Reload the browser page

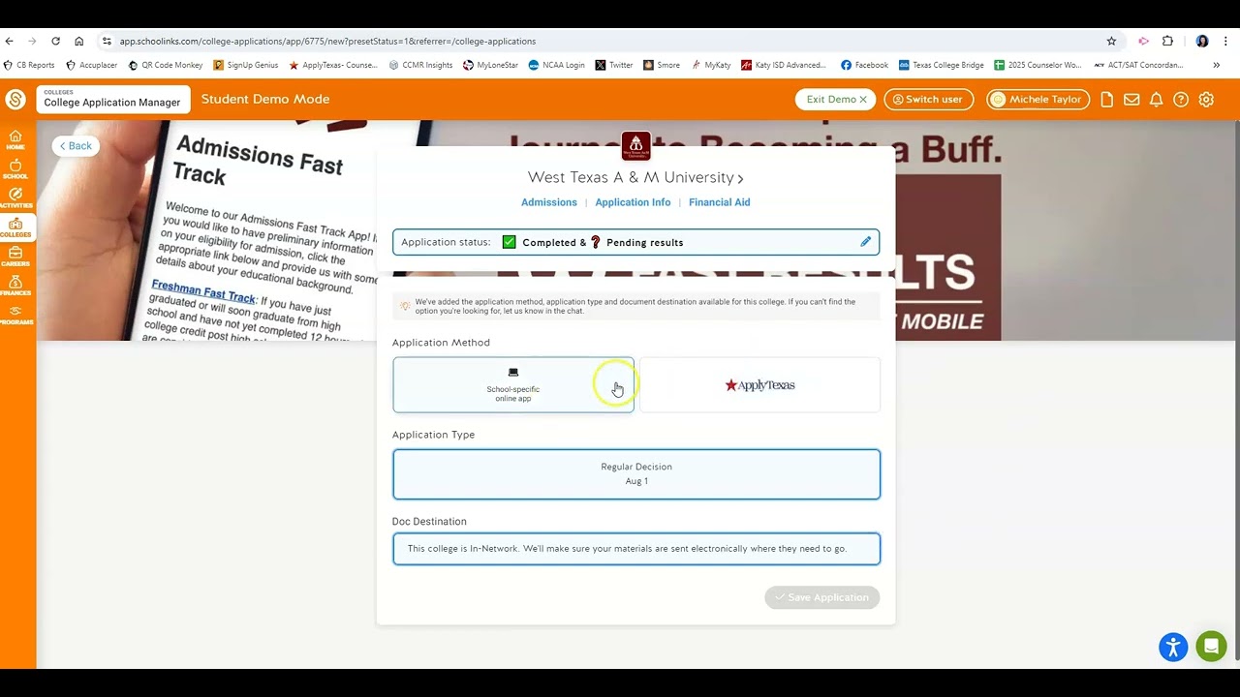pos(55,41)
